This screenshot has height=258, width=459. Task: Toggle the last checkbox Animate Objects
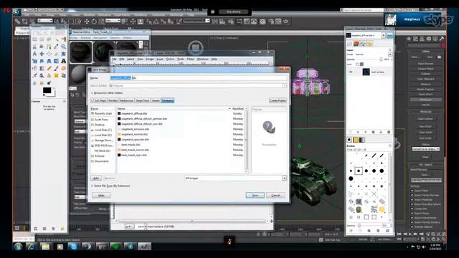point(412,227)
